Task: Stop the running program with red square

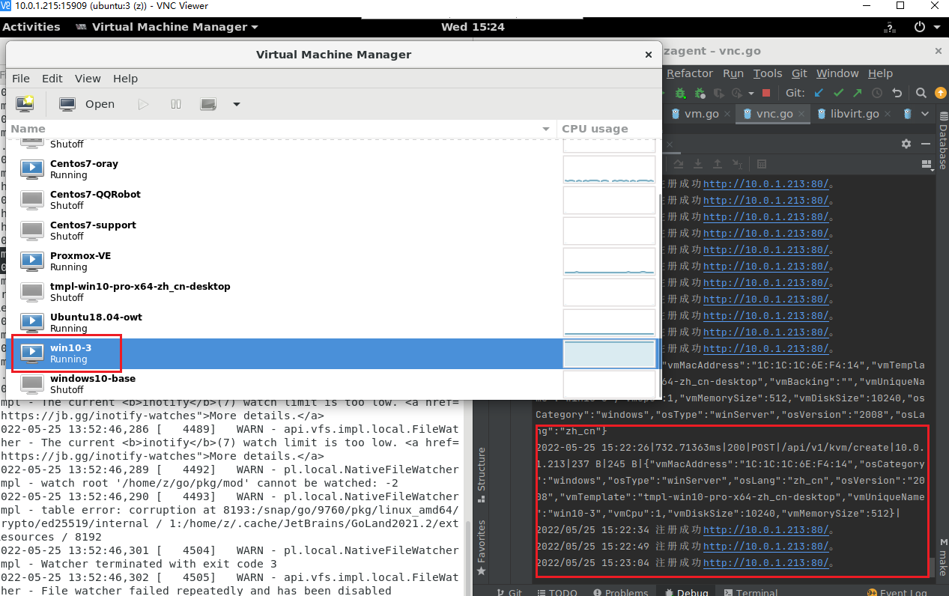Action: [x=766, y=93]
